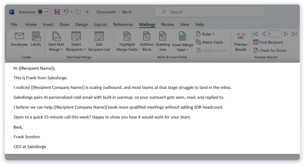Open Start Mail Merge dropdown
Screen dimensions: 305x166
point(56,41)
